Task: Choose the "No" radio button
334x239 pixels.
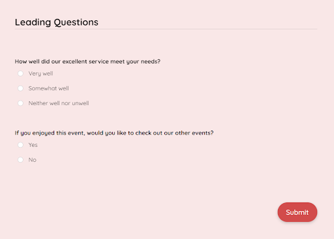Action: [x=20, y=160]
